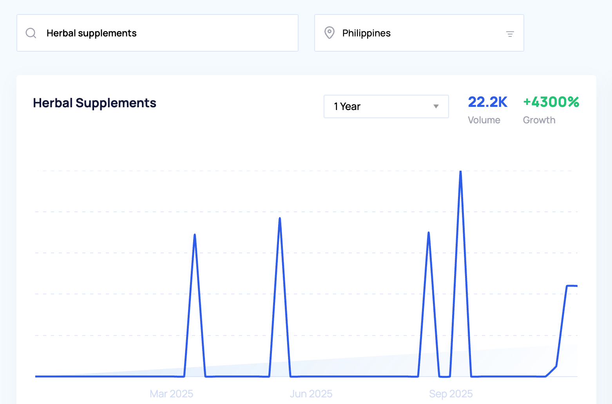Click the location pin icon
Image resolution: width=612 pixels, height=404 pixels.
point(330,33)
